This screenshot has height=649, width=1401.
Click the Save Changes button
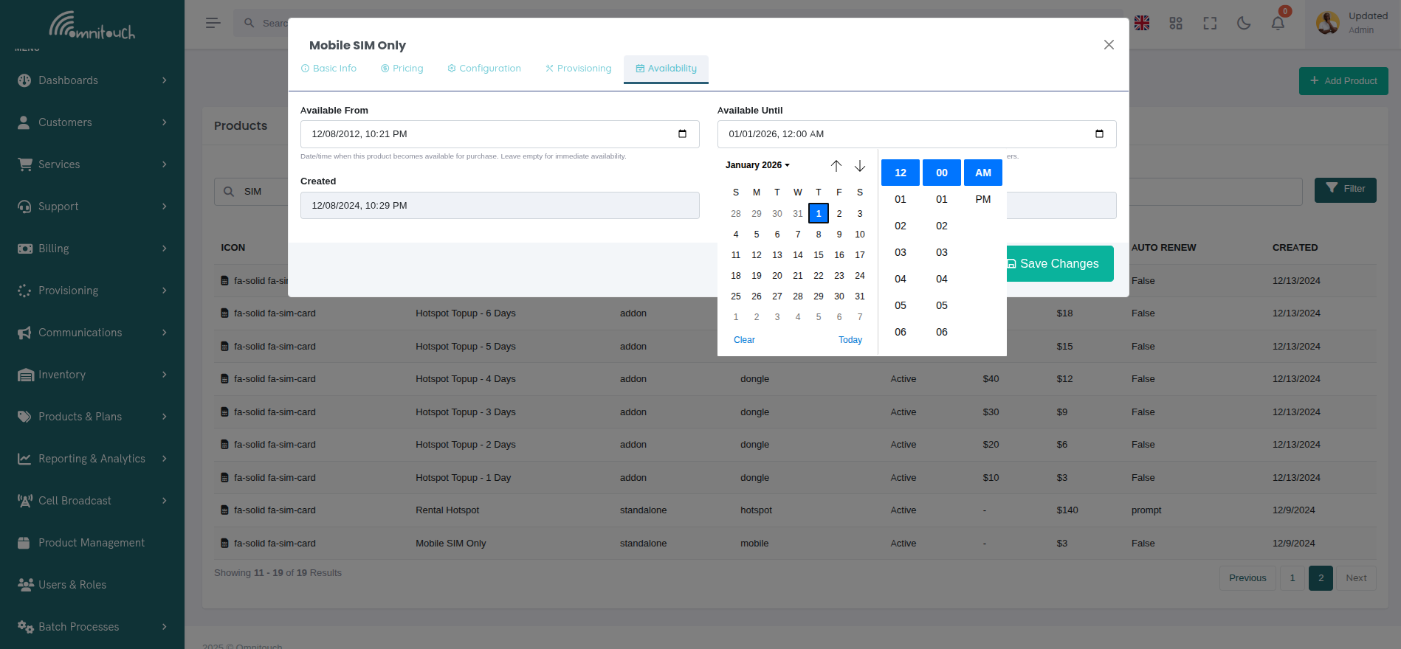tap(1059, 264)
